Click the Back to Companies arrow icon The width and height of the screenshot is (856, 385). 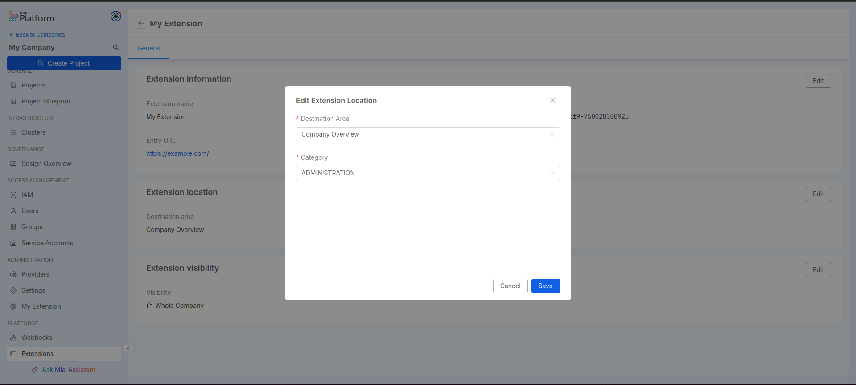point(12,35)
